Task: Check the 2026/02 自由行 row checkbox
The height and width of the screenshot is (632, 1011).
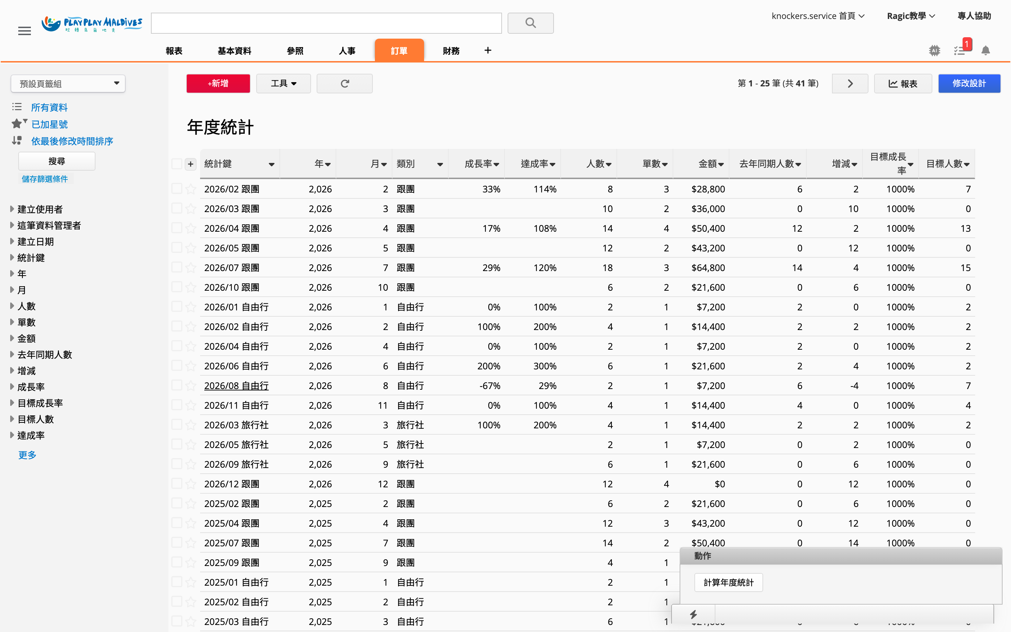Action: pos(177,326)
